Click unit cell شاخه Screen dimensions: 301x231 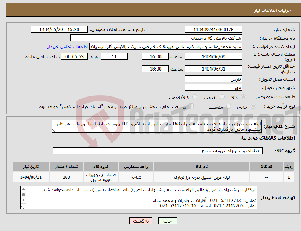coord(136,177)
